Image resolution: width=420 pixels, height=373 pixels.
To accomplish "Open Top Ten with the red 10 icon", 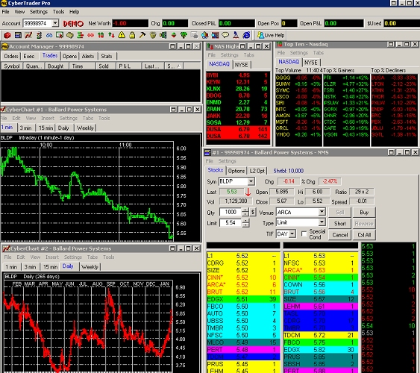I will point(101,35).
